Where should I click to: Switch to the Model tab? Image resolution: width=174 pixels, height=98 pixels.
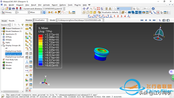pyautogui.click(x=4, y=21)
